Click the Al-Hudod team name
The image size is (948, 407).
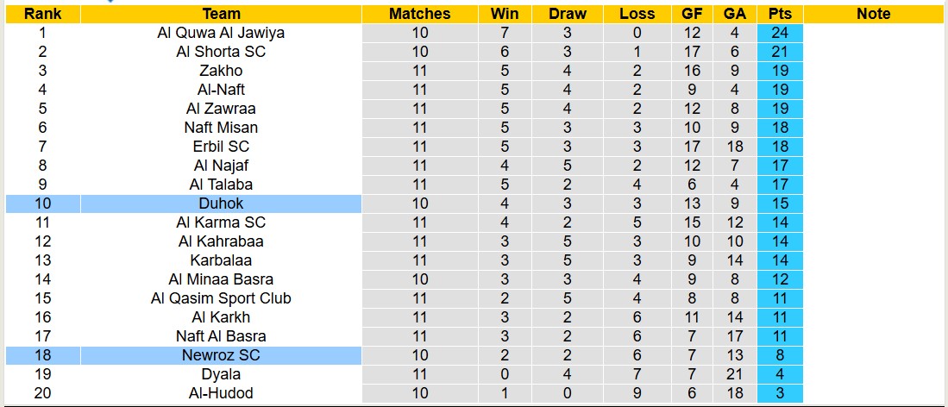[221, 393]
